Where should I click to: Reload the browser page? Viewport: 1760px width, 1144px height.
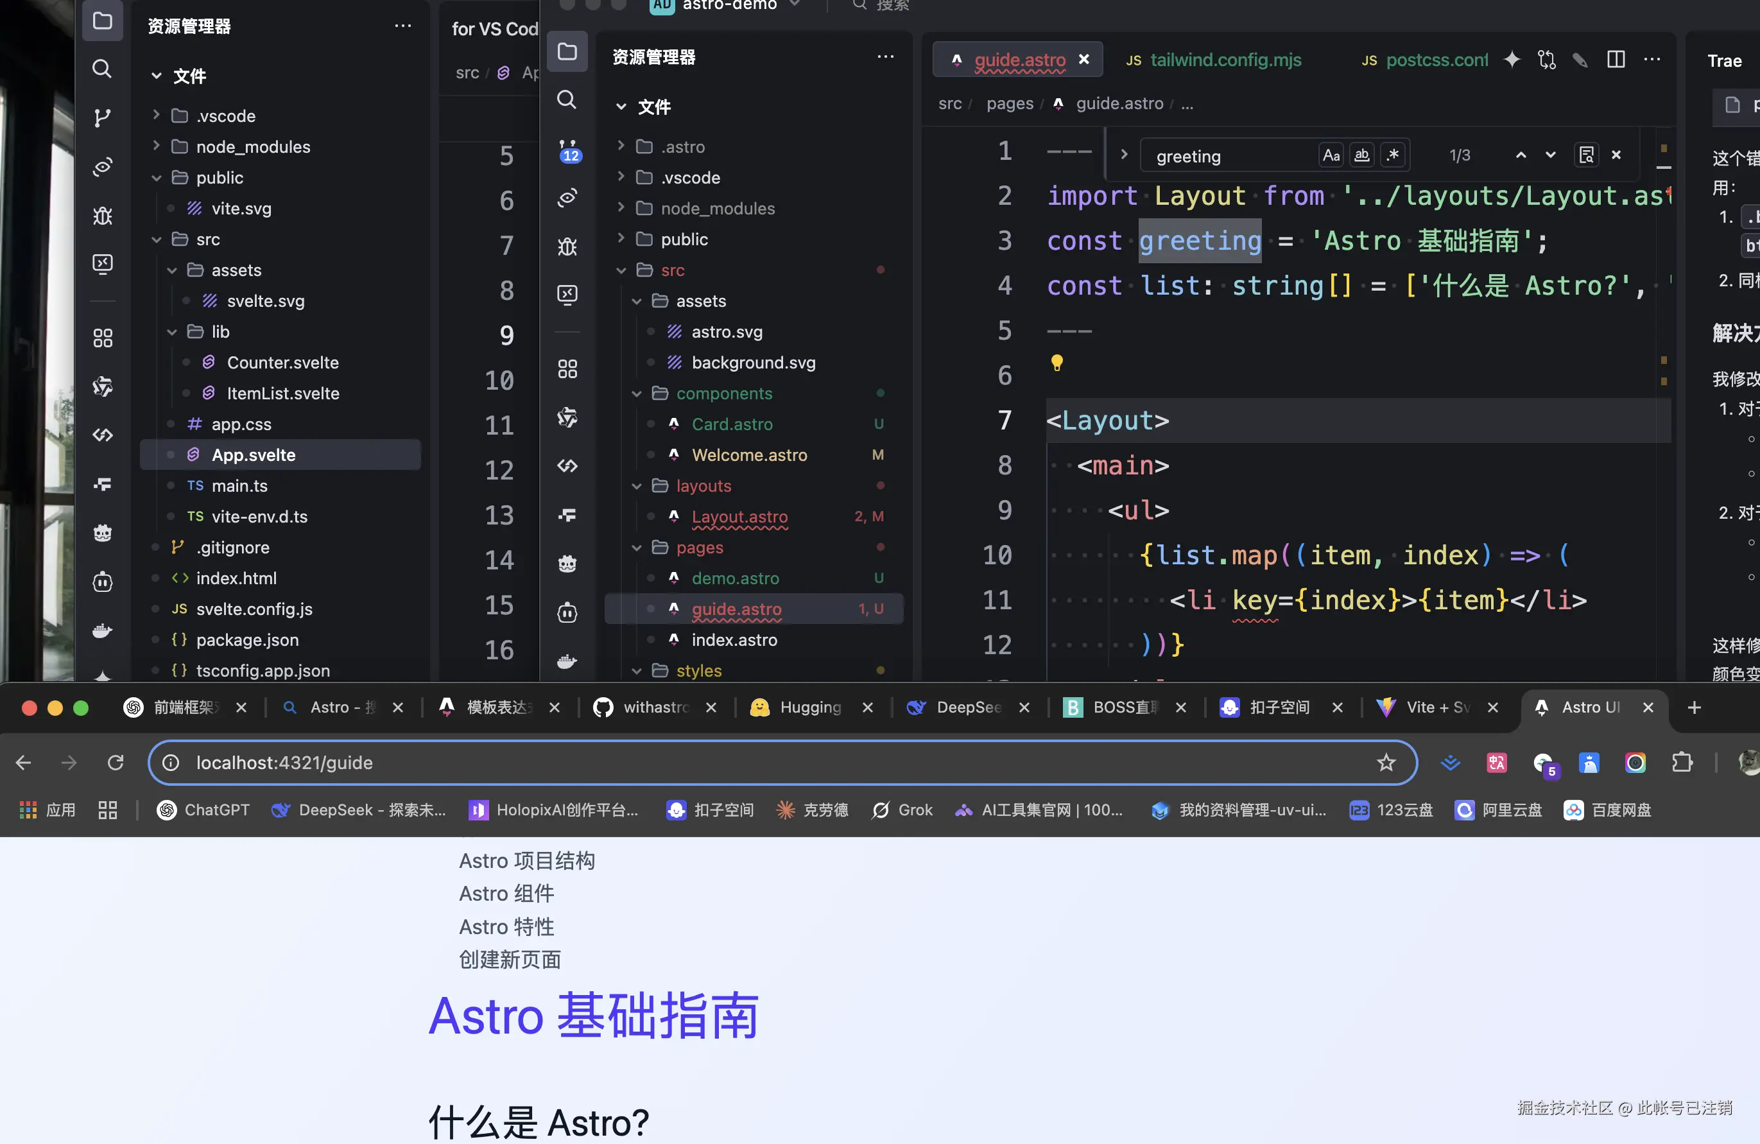pyautogui.click(x=116, y=763)
